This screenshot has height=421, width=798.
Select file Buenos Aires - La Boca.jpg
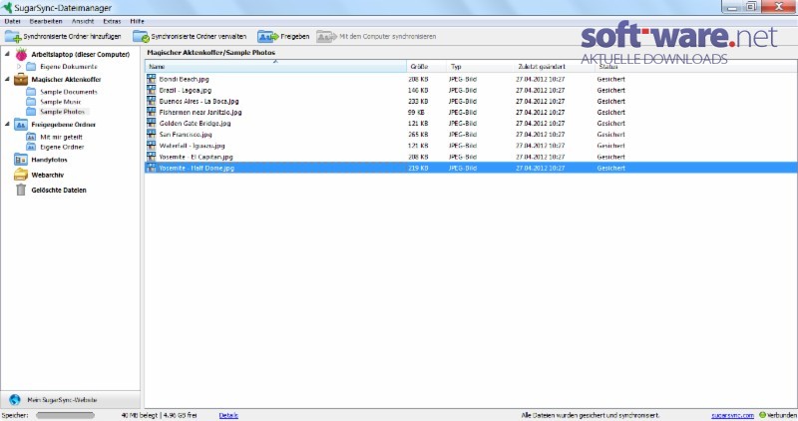point(199,102)
